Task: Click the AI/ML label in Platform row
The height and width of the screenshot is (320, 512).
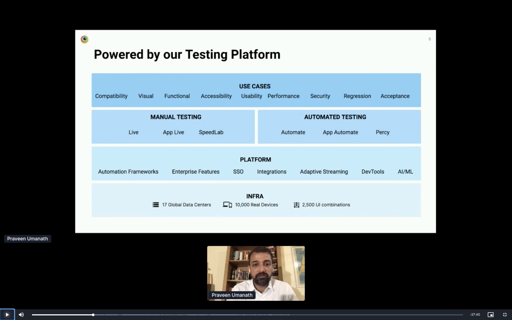Action: [405, 172]
